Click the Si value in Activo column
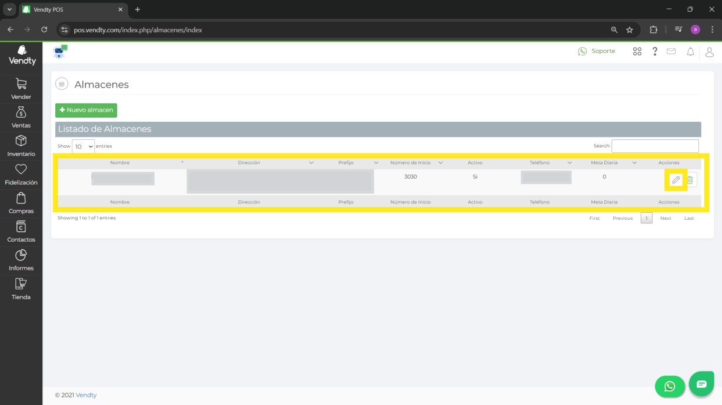This screenshot has height=405, width=722. [475, 176]
